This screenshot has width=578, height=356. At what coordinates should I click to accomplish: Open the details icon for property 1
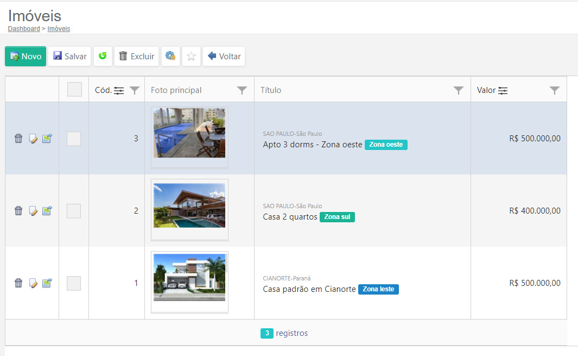pos(47,283)
